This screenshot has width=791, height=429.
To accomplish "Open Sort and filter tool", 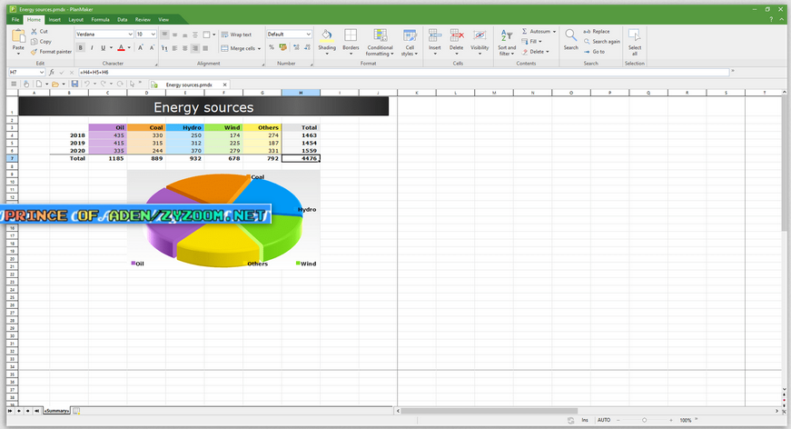I will (x=507, y=35).
